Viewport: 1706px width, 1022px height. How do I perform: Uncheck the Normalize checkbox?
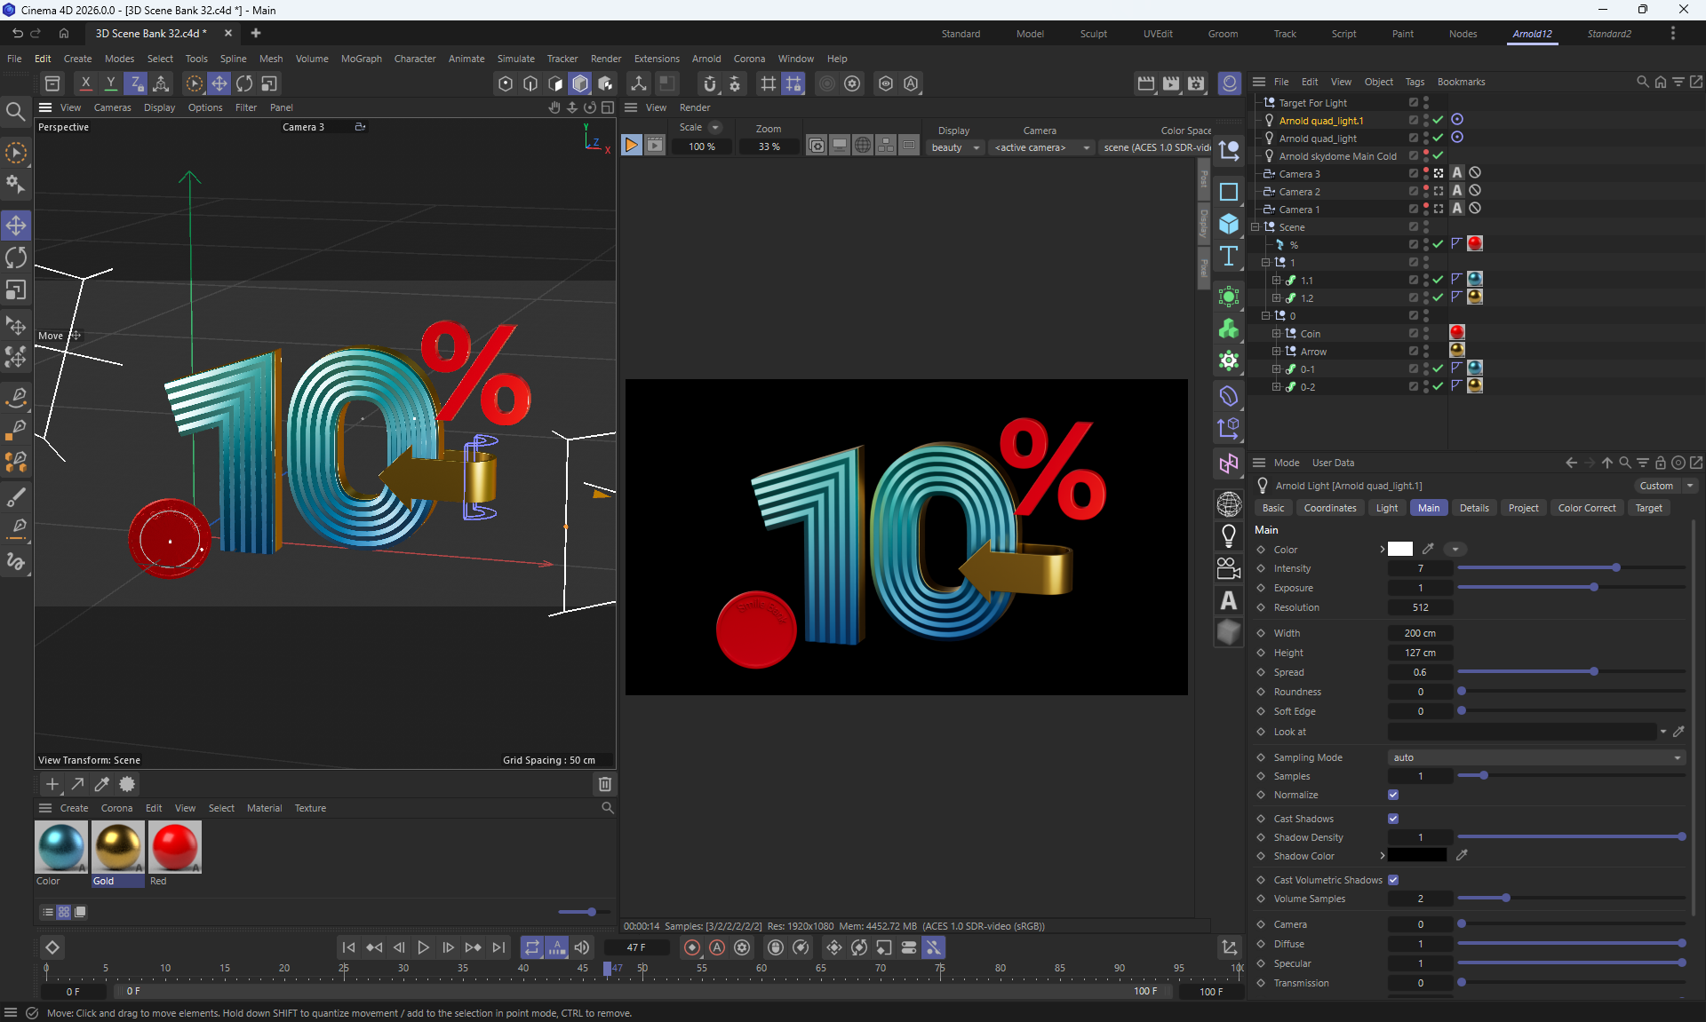click(1393, 795)
